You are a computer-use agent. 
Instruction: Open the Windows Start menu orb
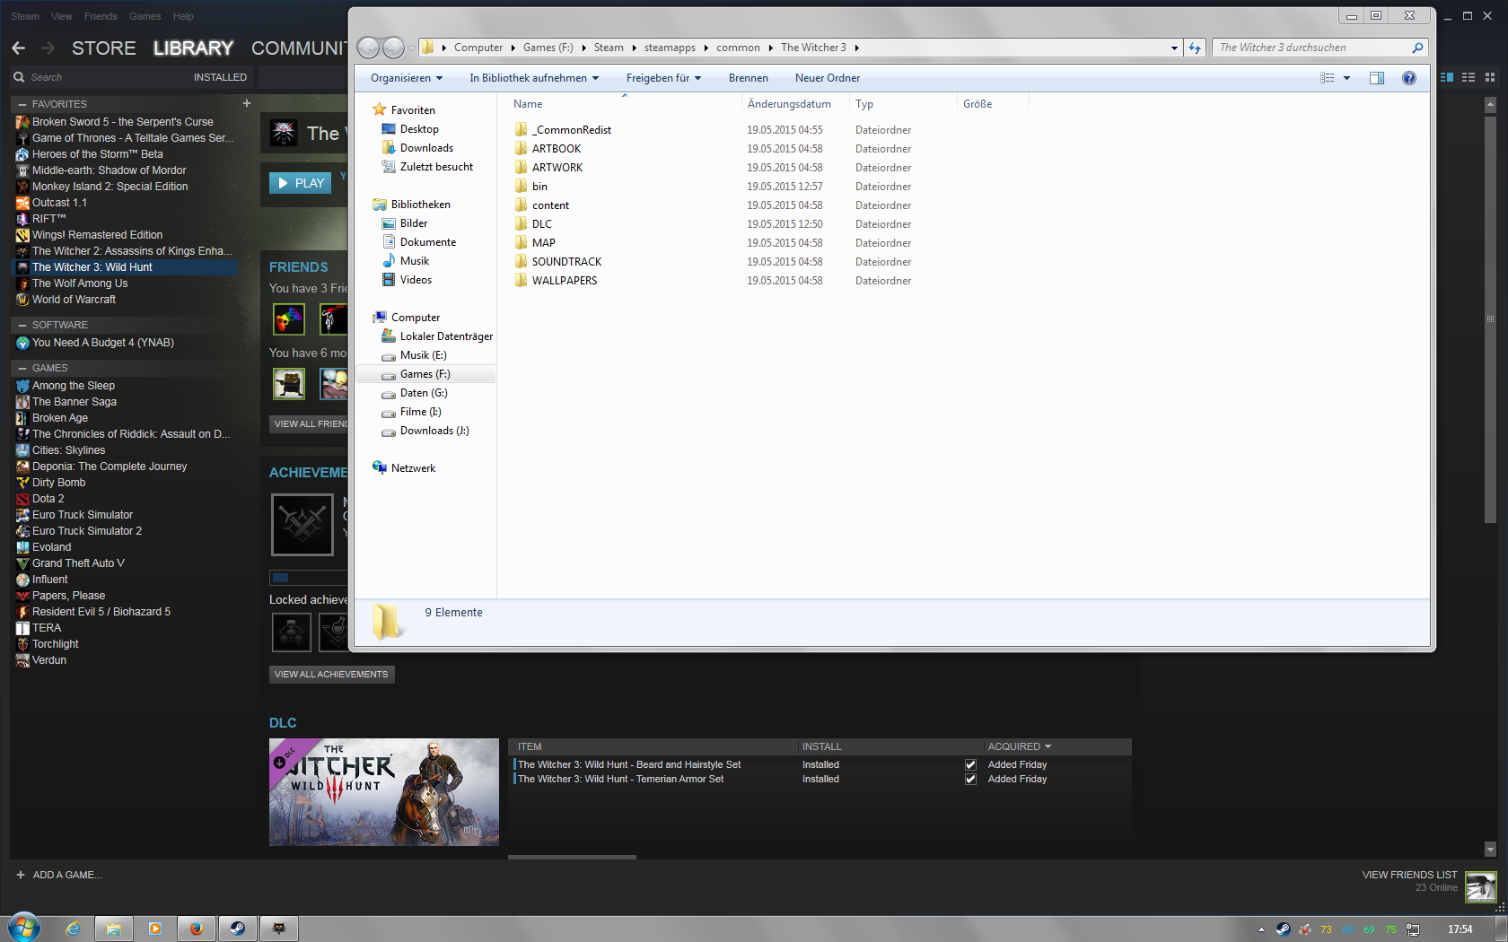(24, 928)
